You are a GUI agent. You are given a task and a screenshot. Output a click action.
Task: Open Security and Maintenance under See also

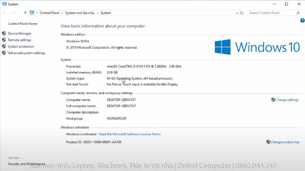[27, 164]
